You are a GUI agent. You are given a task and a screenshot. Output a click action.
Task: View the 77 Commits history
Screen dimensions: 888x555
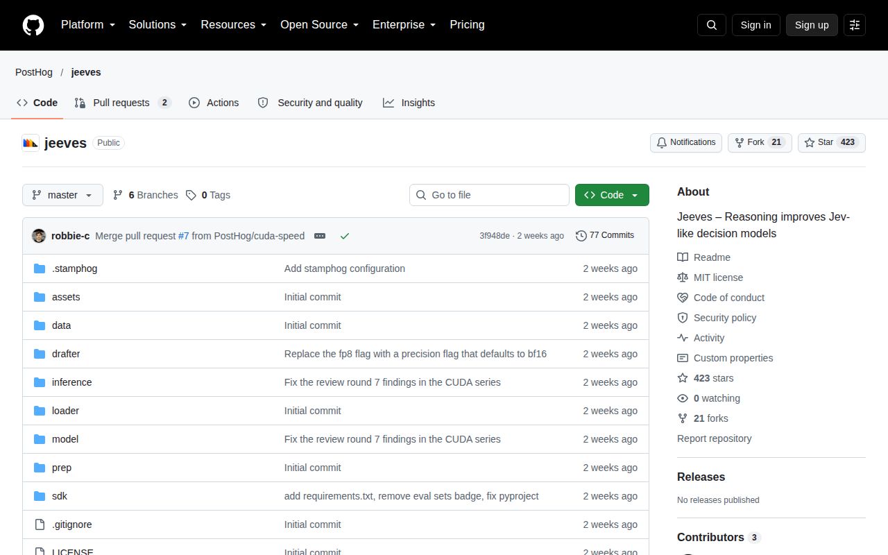(605, 236)
